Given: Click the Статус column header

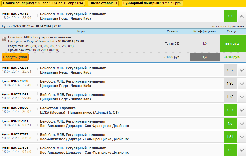Looking at the screenshot, I should [x=232, y=31].
